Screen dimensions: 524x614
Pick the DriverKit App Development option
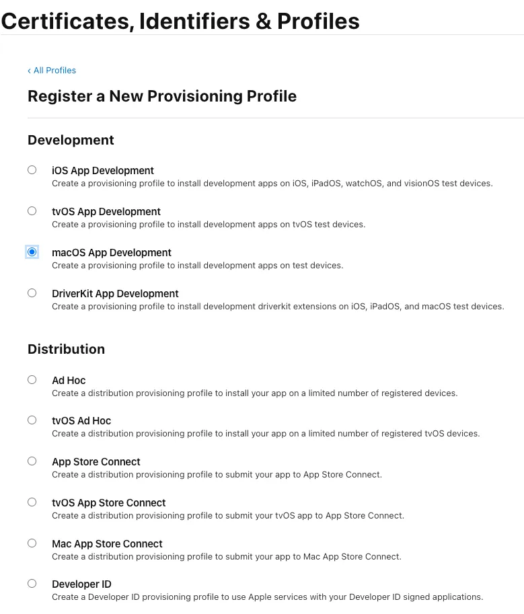click(x=32, y=293)
